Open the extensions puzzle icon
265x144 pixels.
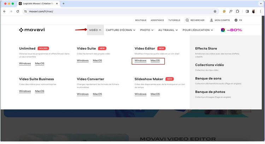point(237,12)
